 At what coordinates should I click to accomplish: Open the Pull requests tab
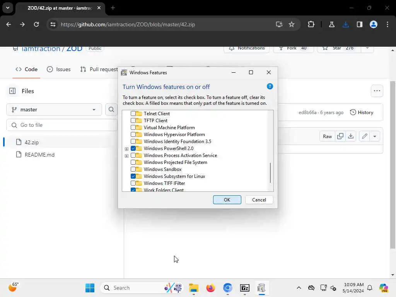coord(99,69)
